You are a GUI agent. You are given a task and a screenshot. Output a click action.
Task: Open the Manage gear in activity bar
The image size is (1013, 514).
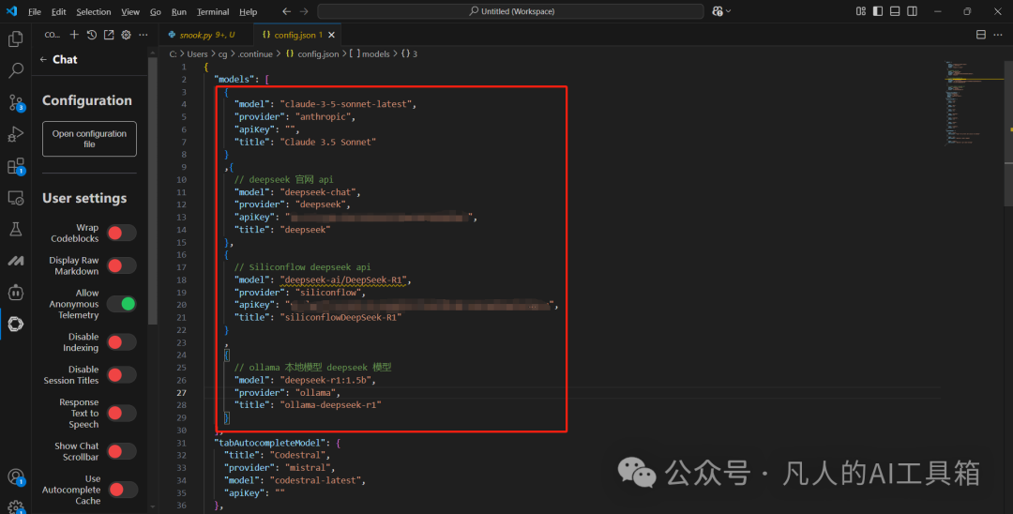click(x=16, y=507)
